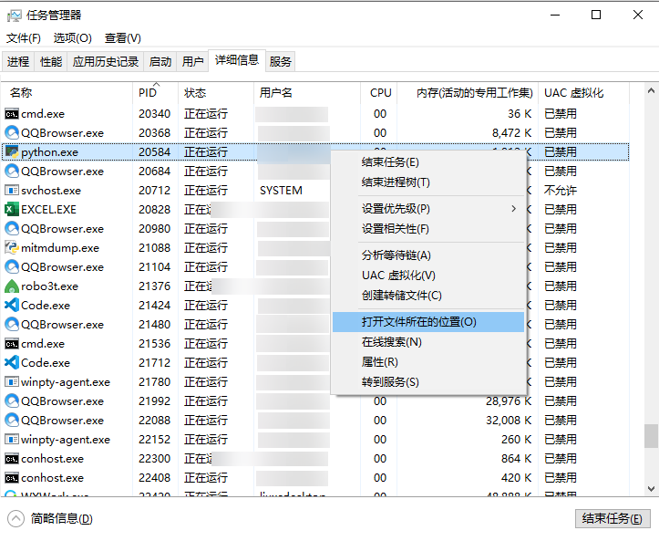The height and width of the screenshot is (541, 659).
Task: Sort by the 用户名 column header
Action: [x=307, y=93]
